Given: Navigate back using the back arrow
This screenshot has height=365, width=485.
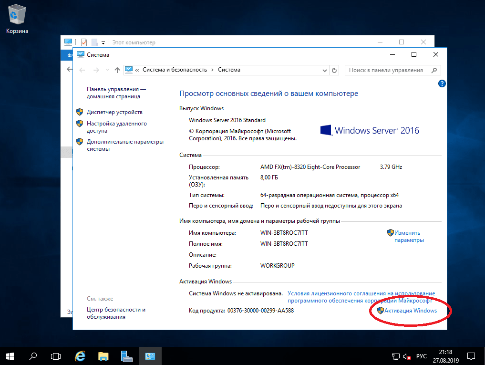Looking at the screenshot, I should tap(82, 70).
